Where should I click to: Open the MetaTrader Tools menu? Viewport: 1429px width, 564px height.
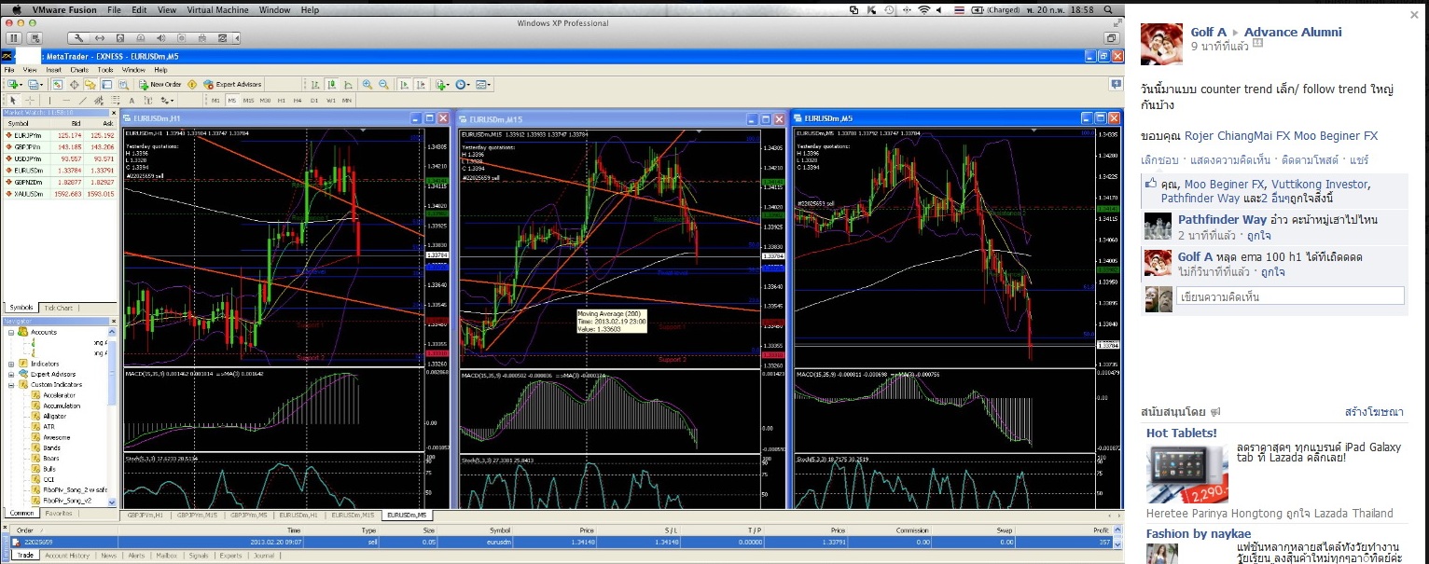click(x=105, y=70)
